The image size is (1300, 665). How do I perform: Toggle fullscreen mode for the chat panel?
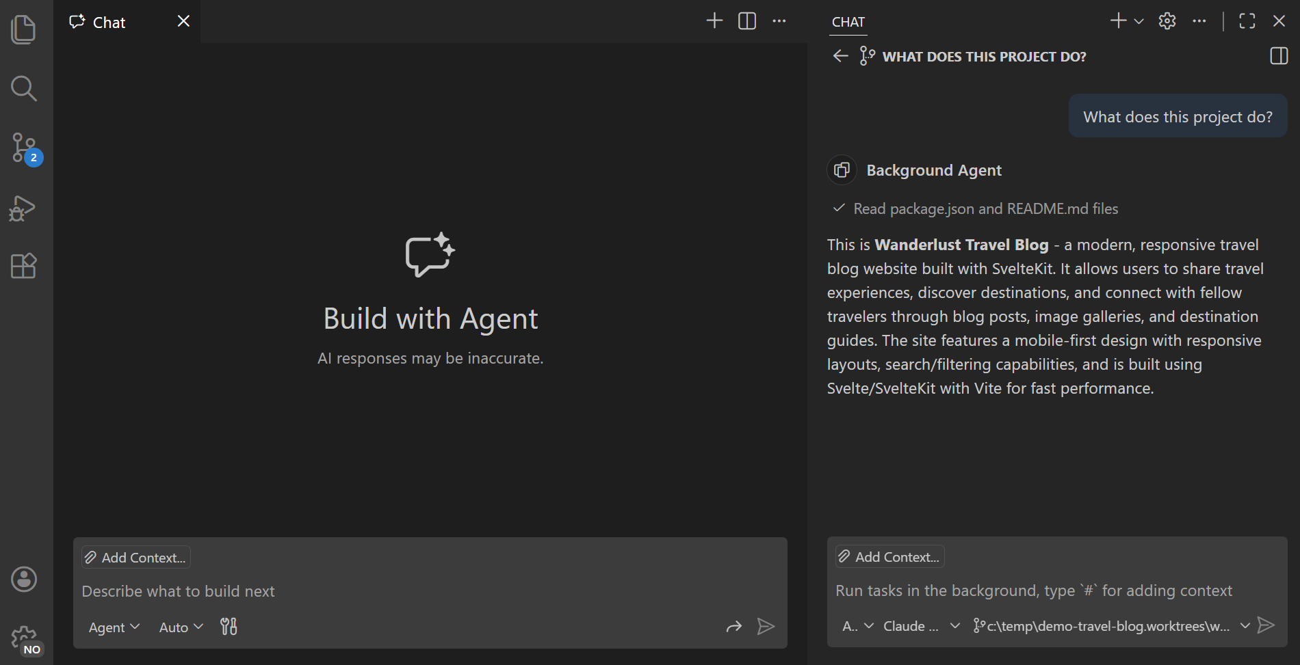pyautogui.click(x=1247, y=21)
